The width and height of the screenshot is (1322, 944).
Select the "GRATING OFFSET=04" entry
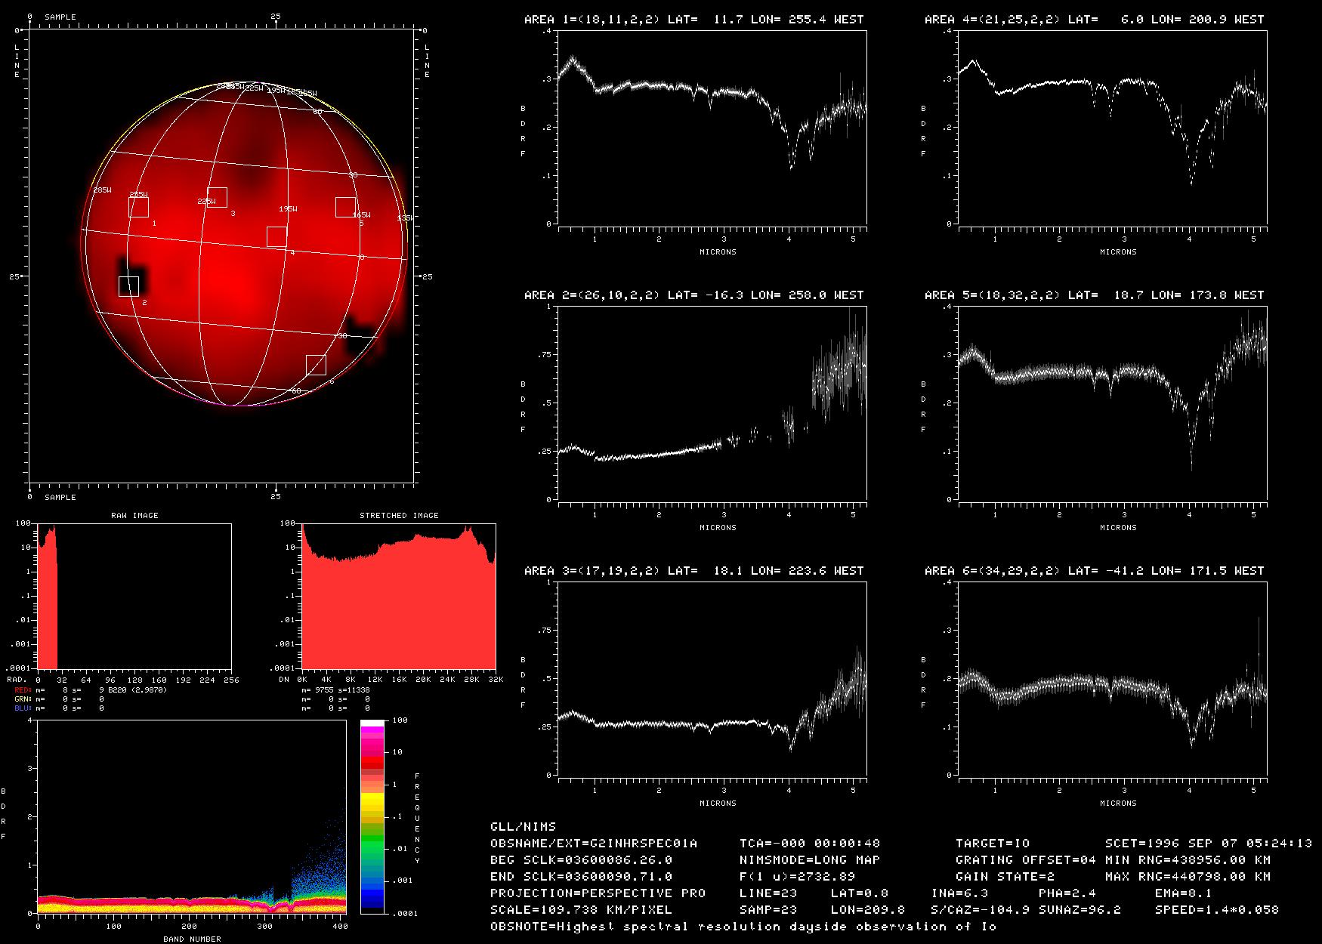coord(1026,859)
